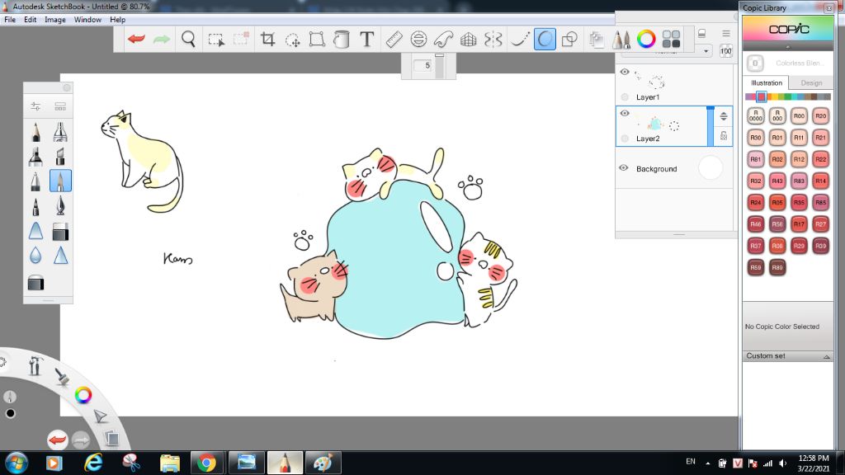Click the red Undo arrow in the top toolbar
The width and height of the screenshot is (845, 475).
click(136, 39)
